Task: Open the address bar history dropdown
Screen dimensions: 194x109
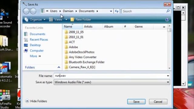Action: click(111, 11)
